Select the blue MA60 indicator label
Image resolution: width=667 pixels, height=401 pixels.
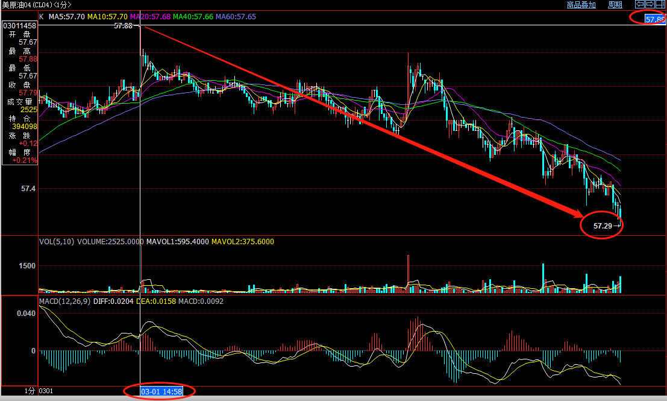(x=236, y=17)
